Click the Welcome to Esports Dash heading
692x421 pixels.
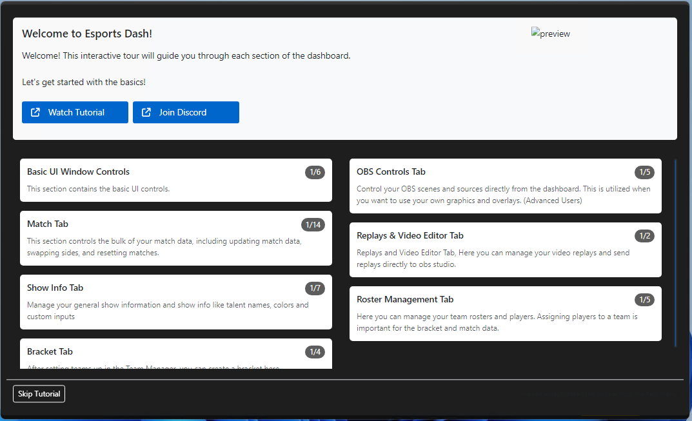pyautogui.click(x=87, y=34)
